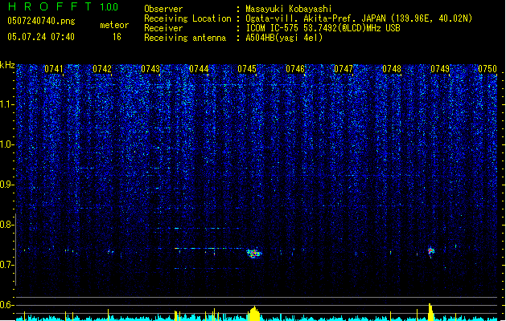Click the Receiving antenna label

pos(185,38)
